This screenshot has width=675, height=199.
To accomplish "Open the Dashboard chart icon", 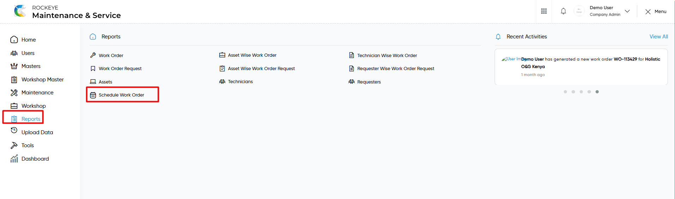I will 14,159.
